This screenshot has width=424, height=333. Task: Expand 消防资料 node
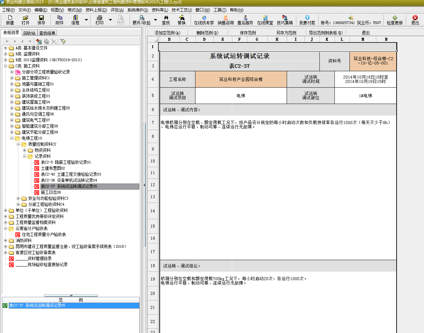[5, 240]
